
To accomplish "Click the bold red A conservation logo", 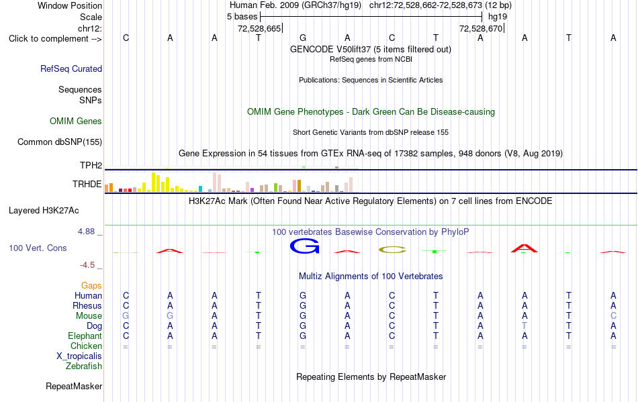I will point(525,248).
